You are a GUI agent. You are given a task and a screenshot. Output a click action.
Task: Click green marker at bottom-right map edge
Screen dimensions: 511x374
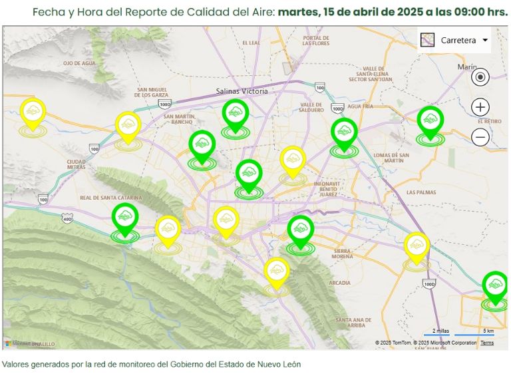(x=494, y=286)
